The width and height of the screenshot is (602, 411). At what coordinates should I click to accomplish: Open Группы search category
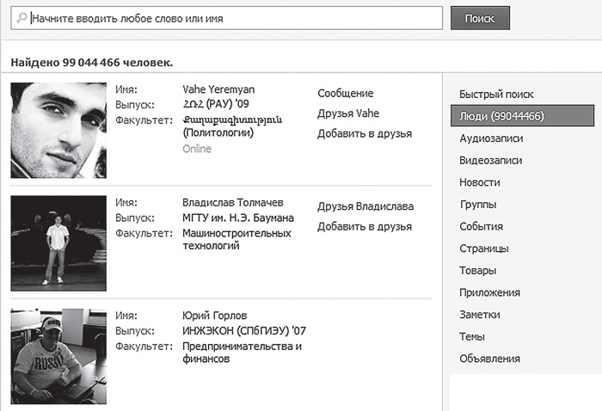(x=478, y=205)
